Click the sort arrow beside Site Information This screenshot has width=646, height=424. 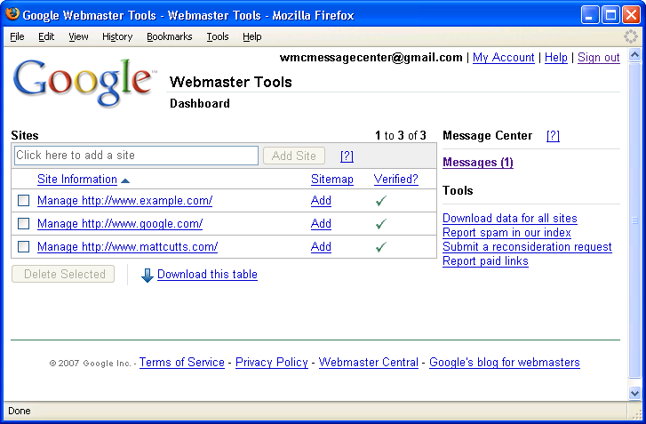pos(125,180)
